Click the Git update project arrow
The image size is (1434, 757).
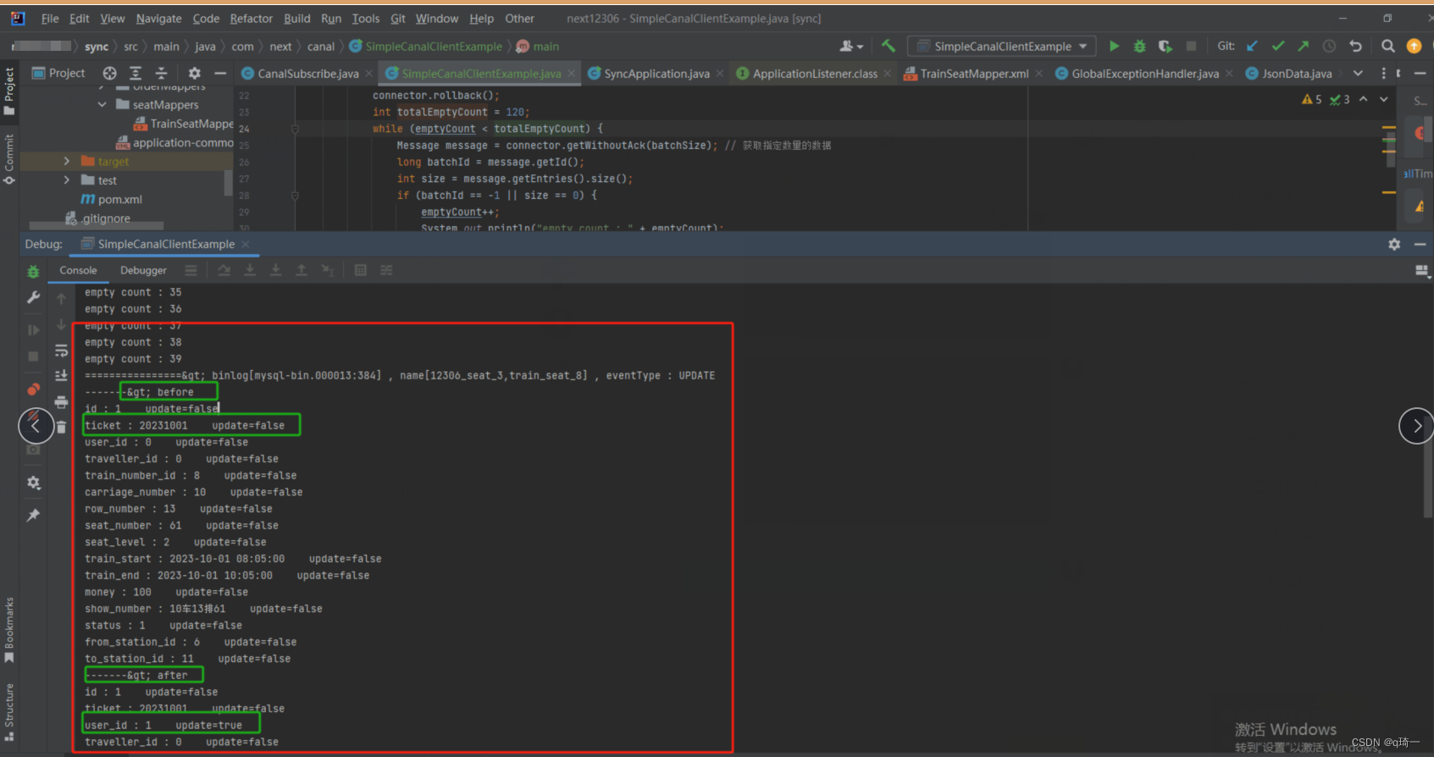click(1252, 46)
